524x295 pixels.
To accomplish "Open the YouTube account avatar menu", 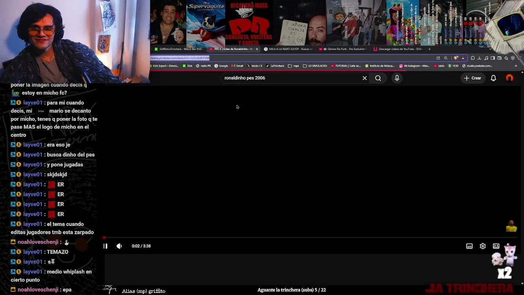I will 509,78.
